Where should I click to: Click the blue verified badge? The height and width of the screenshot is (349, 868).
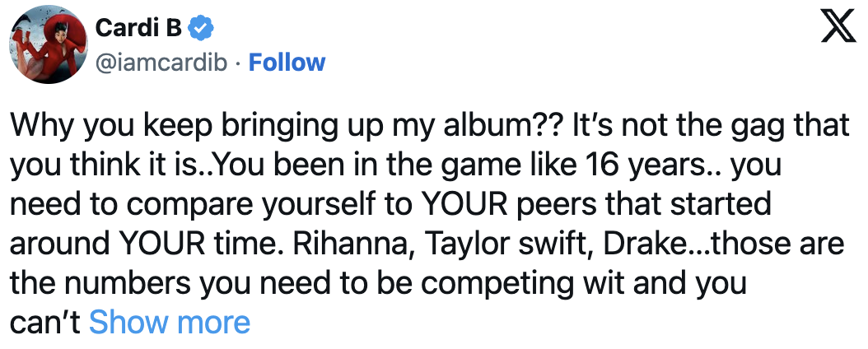(201, 28)
